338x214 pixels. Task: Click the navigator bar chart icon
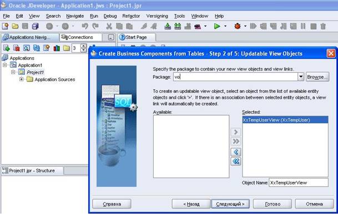[57, 48]
